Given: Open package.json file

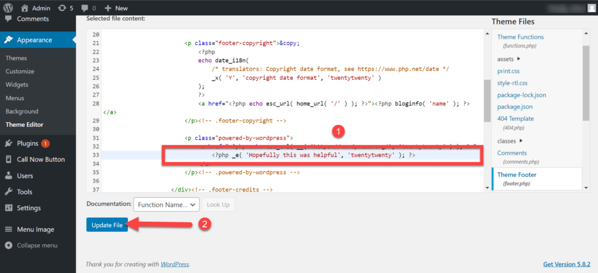Looking at the screenshot, I should (x=515, y=107).
